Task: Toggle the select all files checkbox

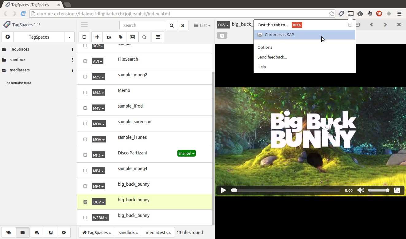Action: (84, 37)
